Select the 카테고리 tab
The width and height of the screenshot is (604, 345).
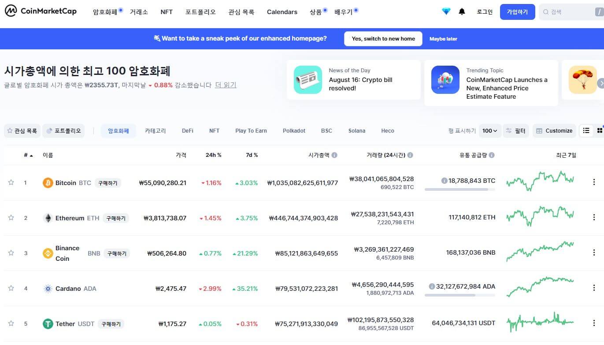click(x=156, y=131)
